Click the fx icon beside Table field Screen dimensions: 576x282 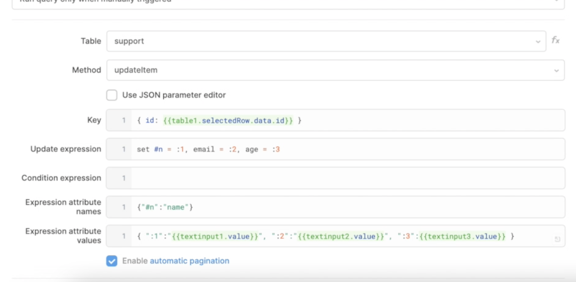click(555, 40)
